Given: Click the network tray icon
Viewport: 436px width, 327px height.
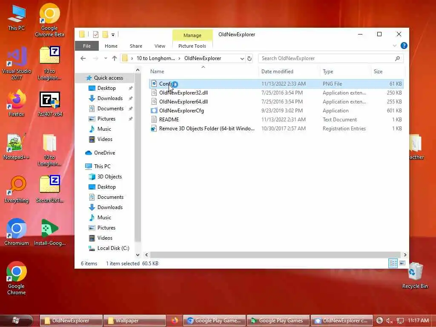Looking at the screenshot, I should pos(400,321).
